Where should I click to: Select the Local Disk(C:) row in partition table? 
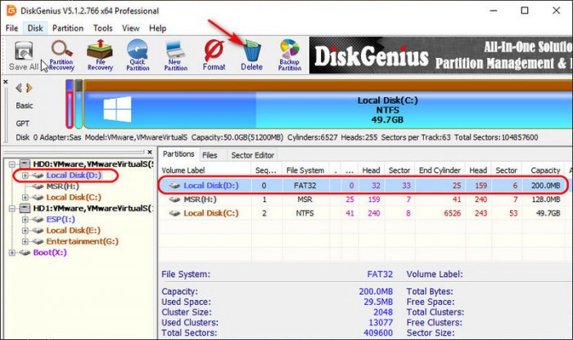(363, 213)
